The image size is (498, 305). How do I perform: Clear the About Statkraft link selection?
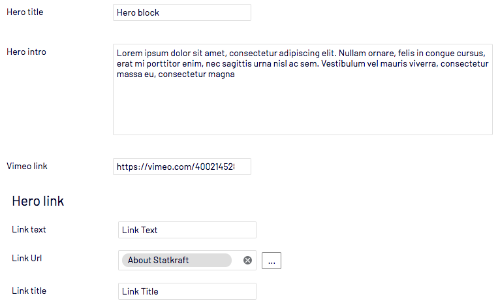pos(247,260)
